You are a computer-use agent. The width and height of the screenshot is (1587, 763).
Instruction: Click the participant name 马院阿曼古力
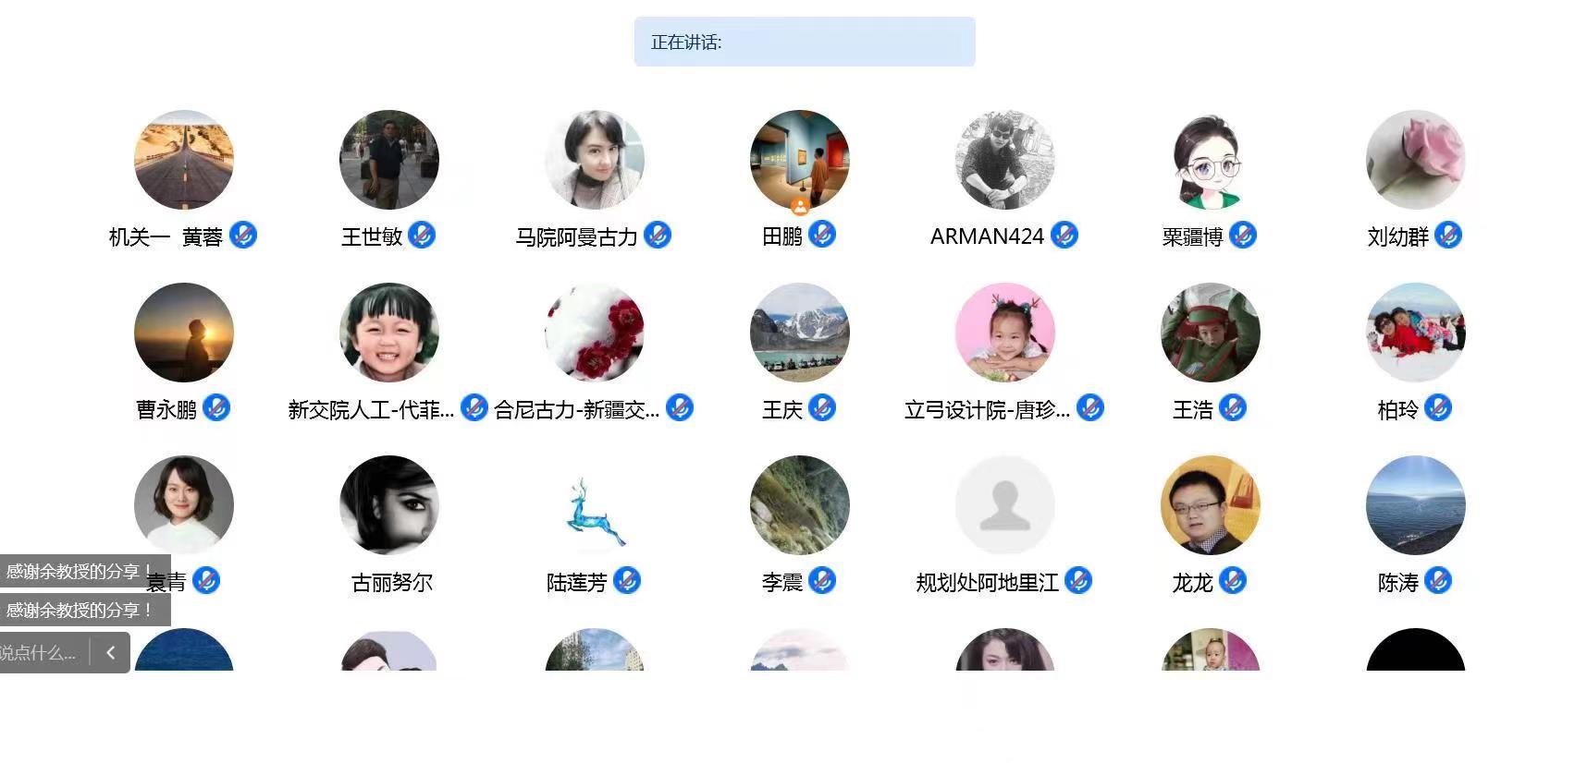point(576,237)
